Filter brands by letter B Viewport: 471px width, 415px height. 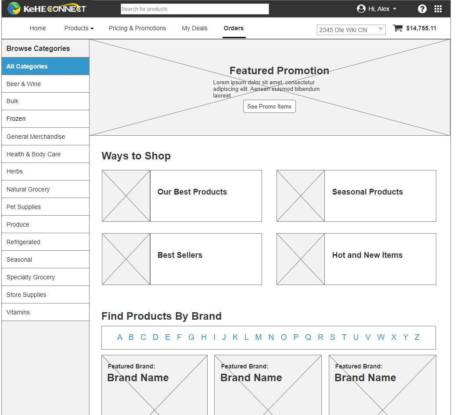(131, 337)
